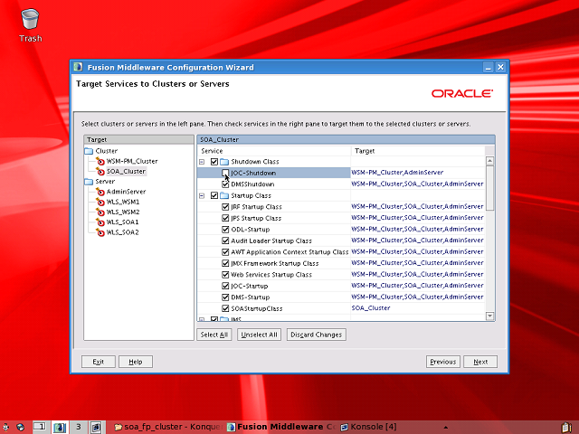Click the KDE menu launcher in taskbar
Image resolution: width=579 pixels, height=434 pixels.
pos(6,427)
